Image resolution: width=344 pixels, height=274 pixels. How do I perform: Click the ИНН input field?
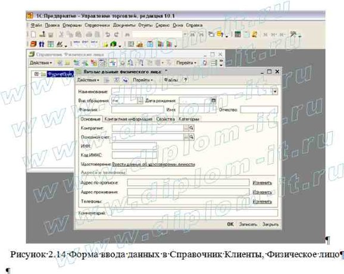point(135,146)
